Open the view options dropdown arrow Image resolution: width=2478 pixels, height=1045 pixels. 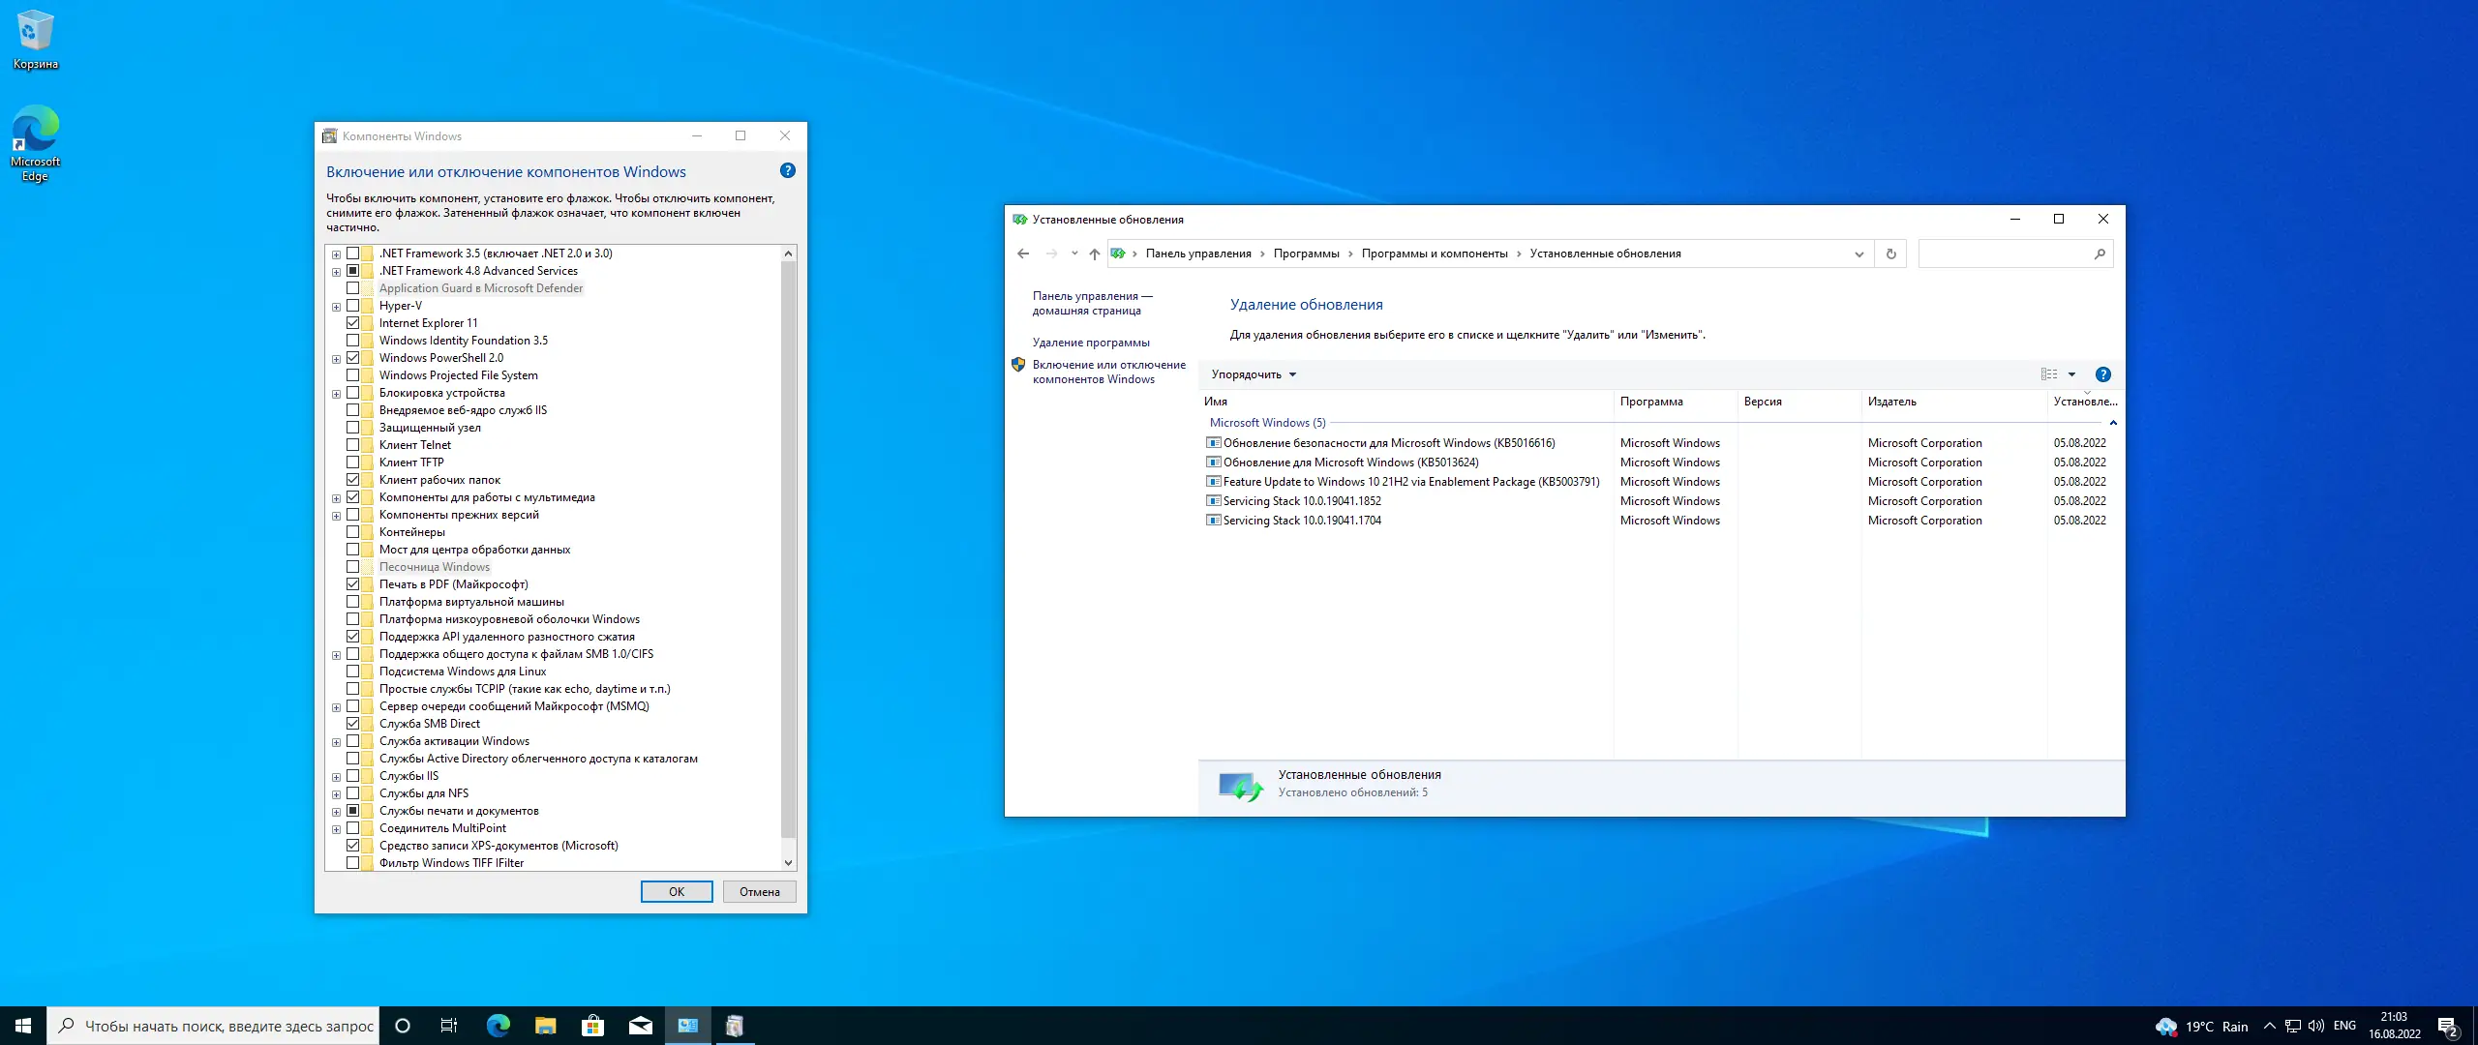coord(2071,374)
